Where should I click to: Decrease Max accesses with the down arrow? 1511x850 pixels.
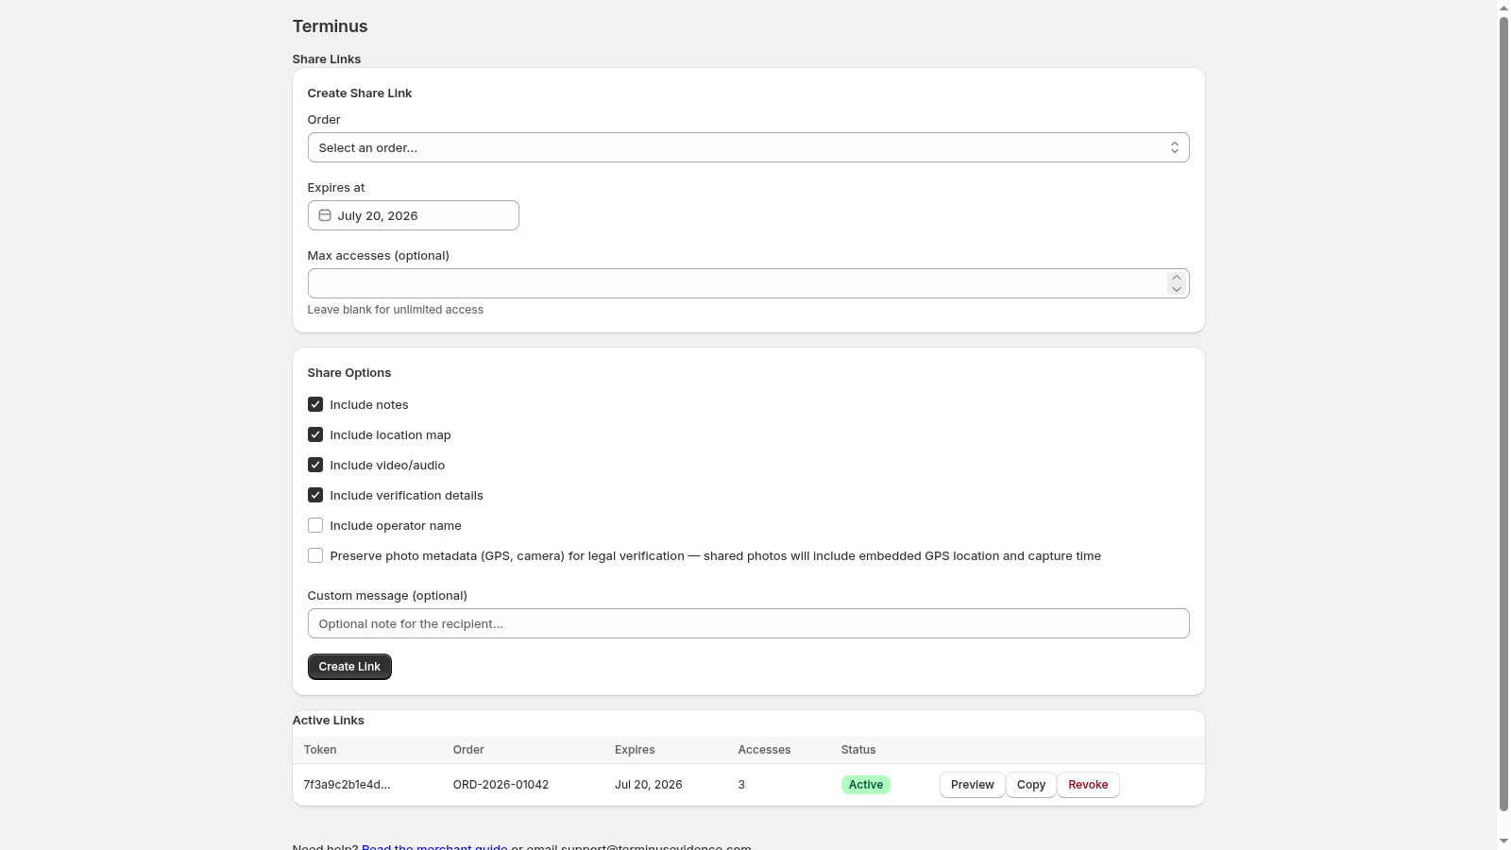click(x=1176, y=289)
